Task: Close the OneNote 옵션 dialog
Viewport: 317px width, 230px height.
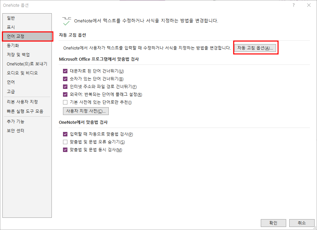Action: 309,5
